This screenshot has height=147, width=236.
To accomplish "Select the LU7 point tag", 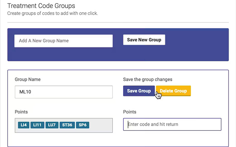I will click(x=52, y=125).
